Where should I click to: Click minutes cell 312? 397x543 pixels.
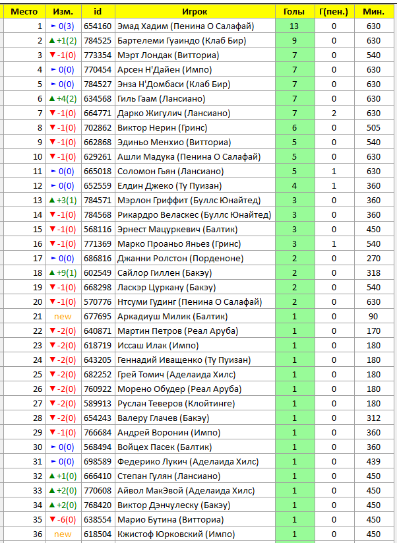[x=373, y=419]
